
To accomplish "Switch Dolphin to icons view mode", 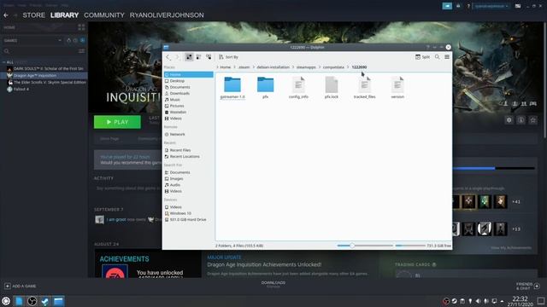I will (x=189, y=57).
